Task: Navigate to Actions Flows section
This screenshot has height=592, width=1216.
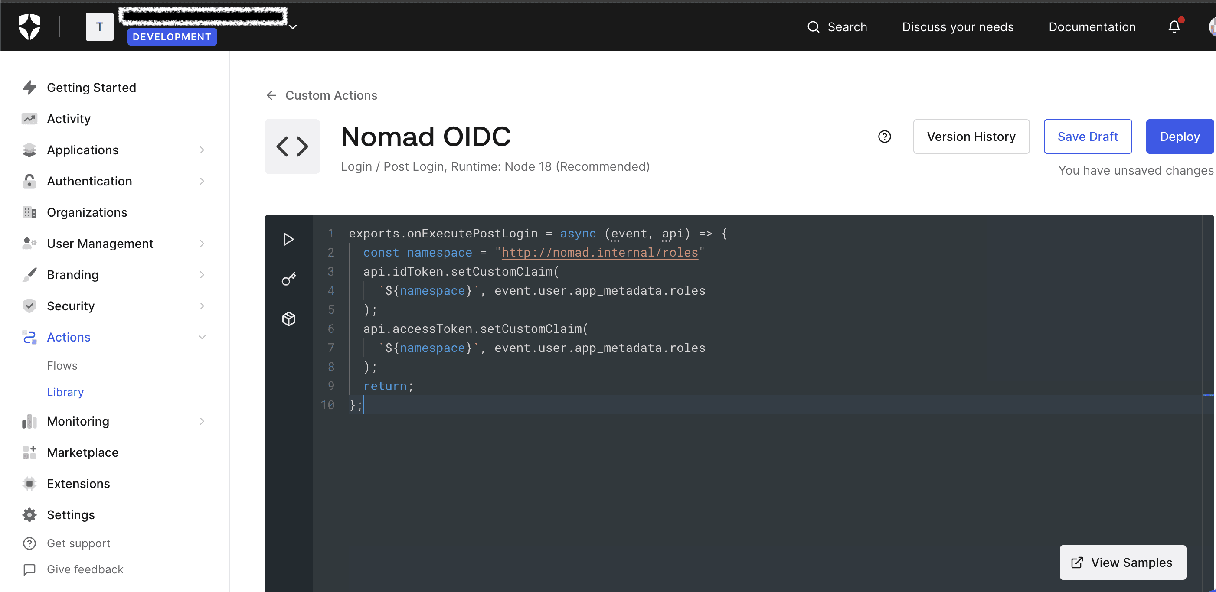Action: click(62, 365)
